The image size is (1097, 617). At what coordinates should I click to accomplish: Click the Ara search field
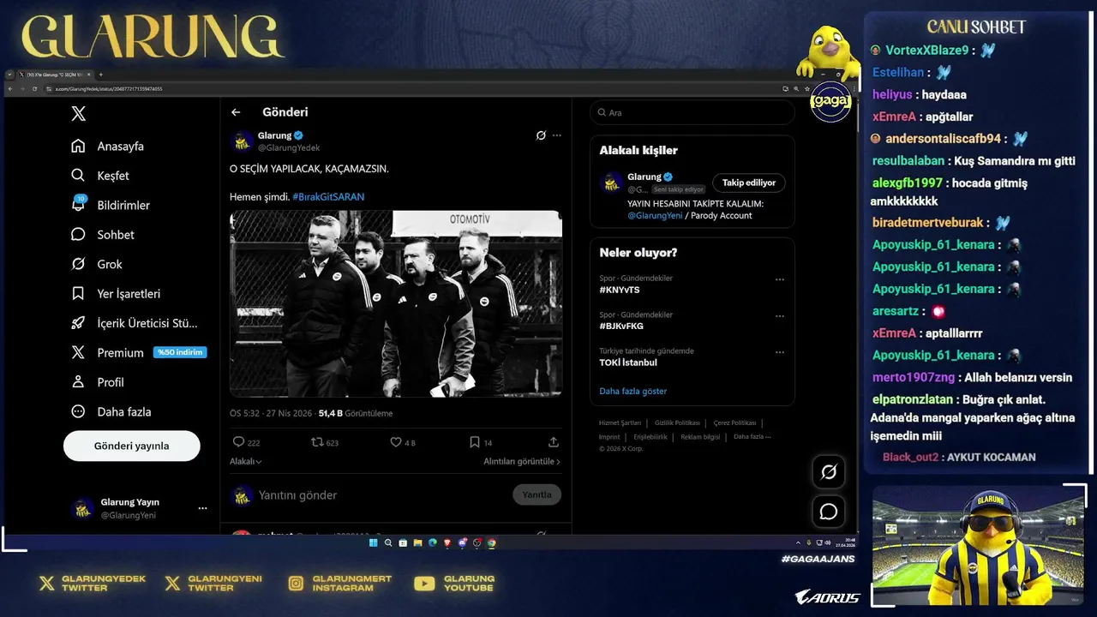pos(692,112)
